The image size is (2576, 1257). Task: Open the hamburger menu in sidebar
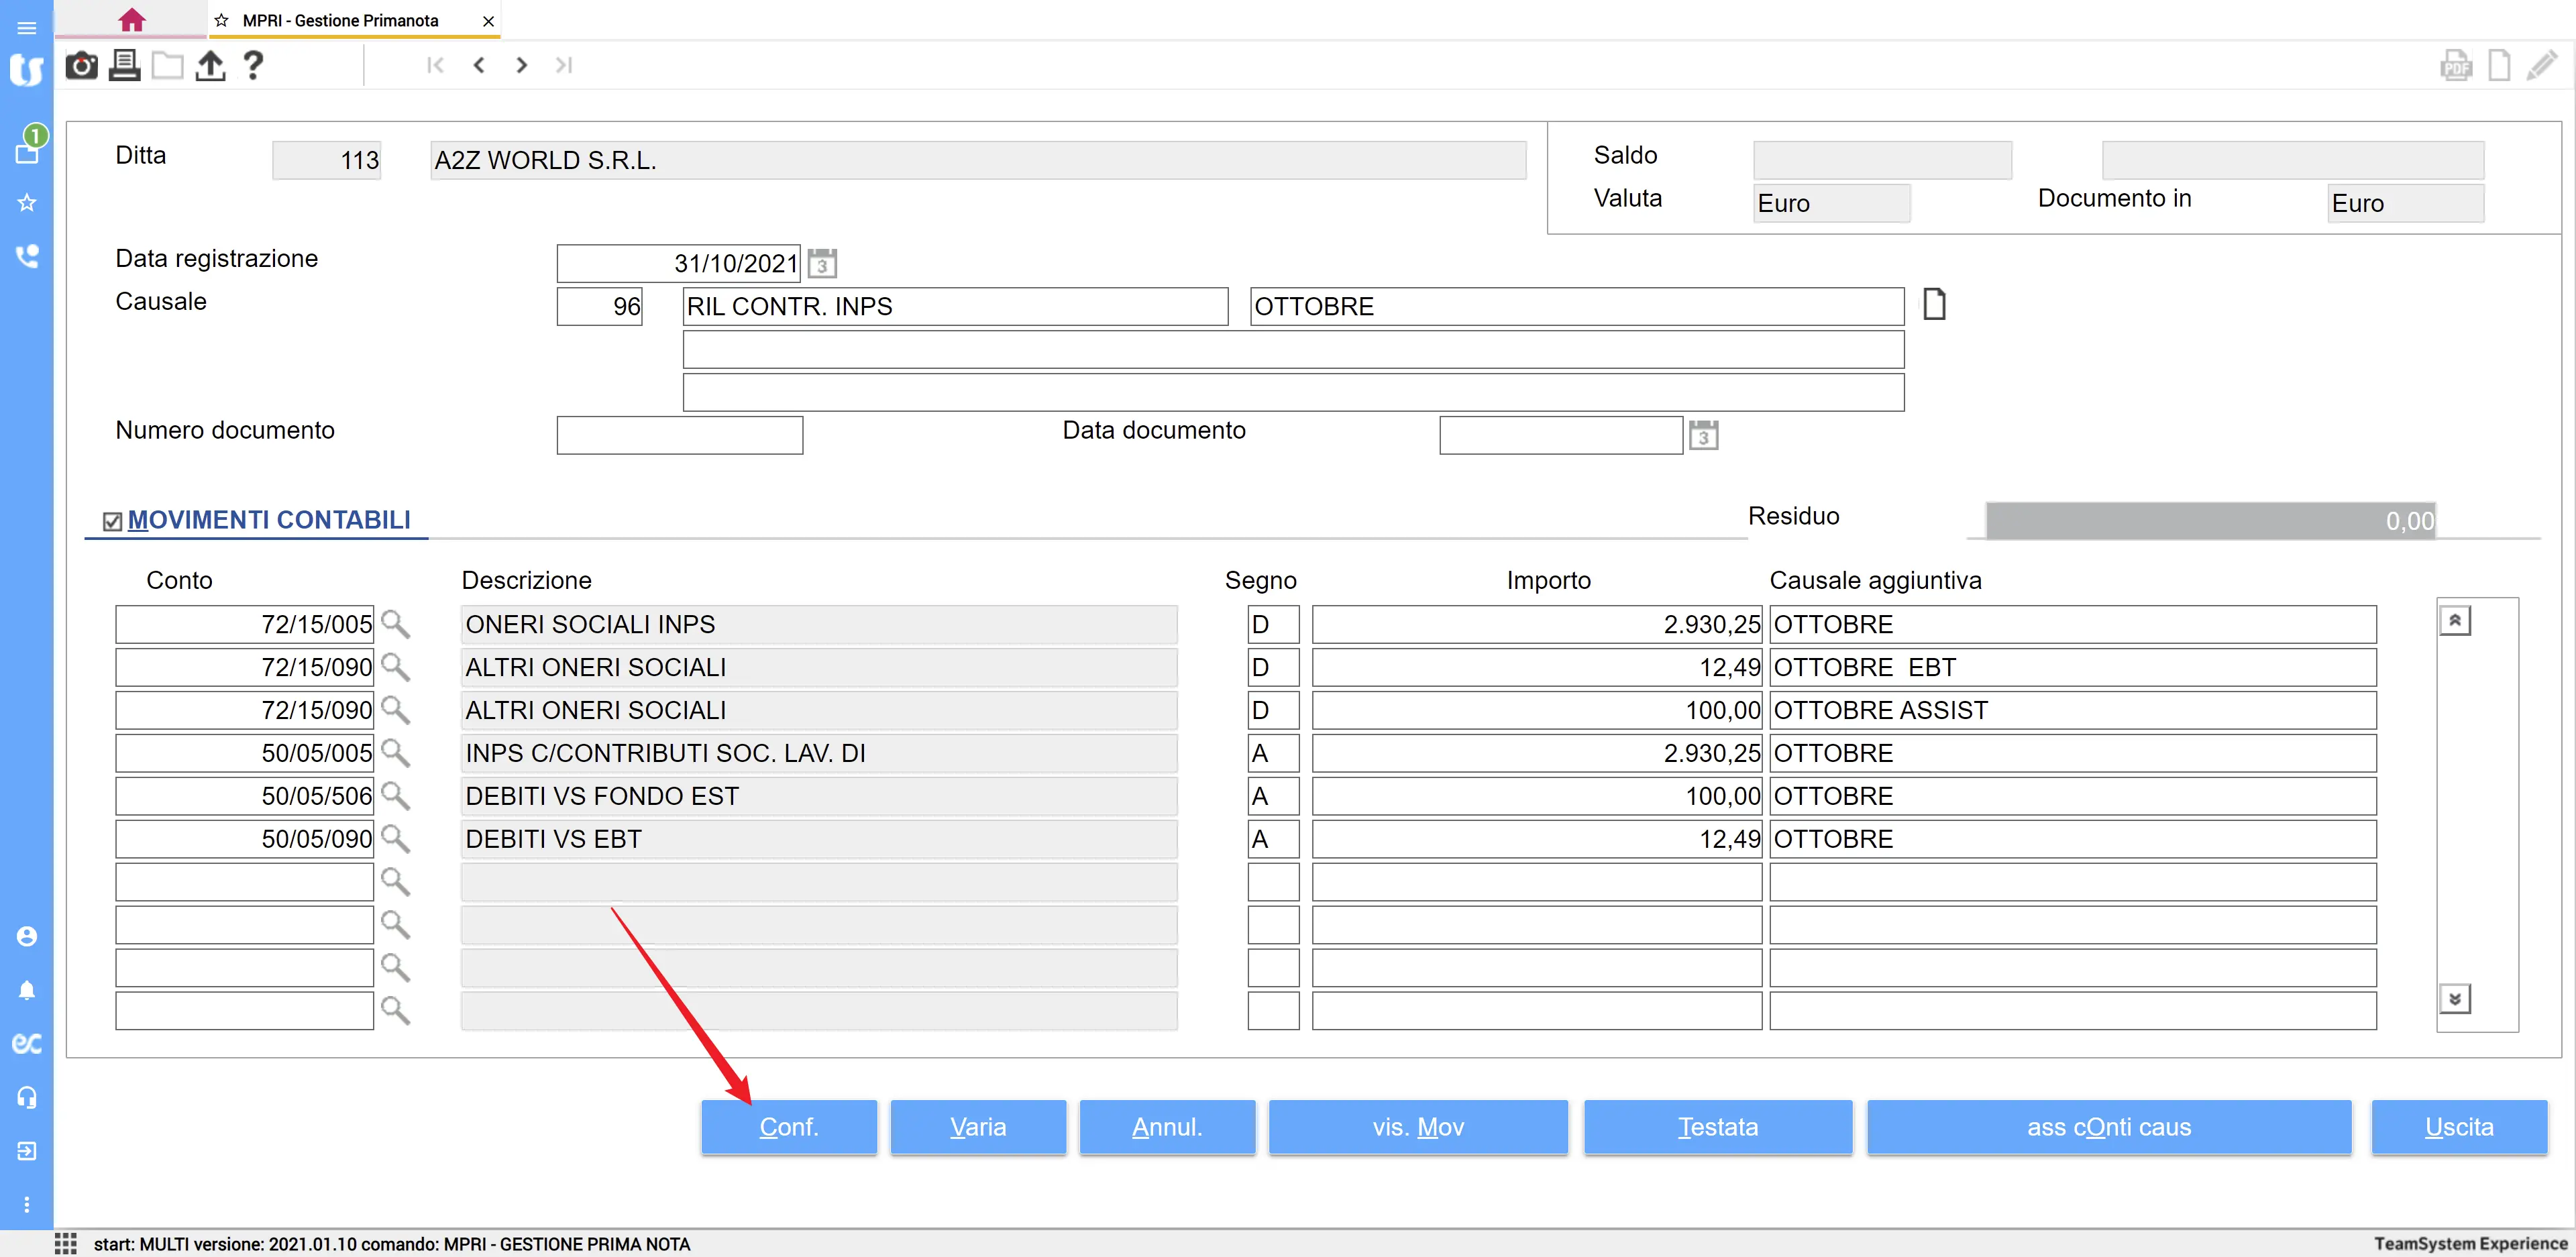point(27,28)
